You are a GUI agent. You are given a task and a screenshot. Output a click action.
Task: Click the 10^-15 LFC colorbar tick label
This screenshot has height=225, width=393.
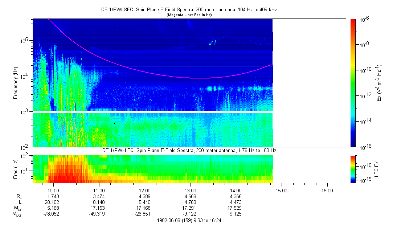pyautogui.click(x=365, y=181)
